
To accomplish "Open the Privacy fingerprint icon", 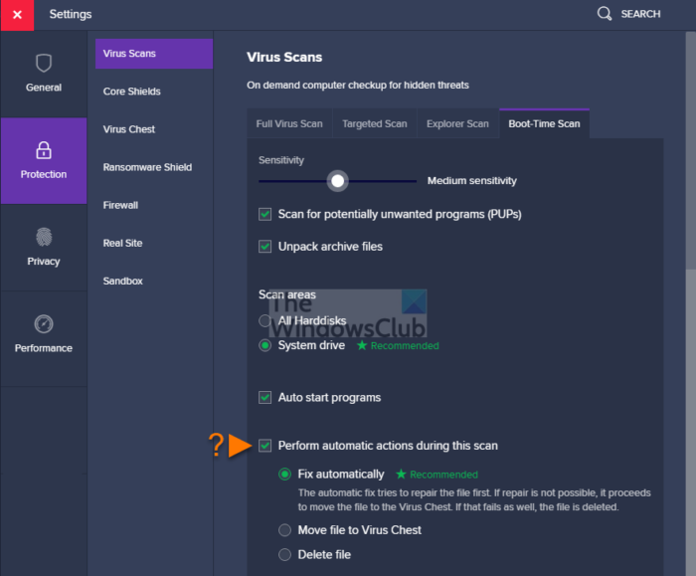I will [x=44, y=237].
